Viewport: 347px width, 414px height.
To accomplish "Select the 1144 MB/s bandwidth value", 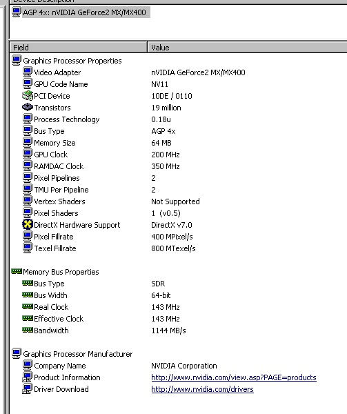I will 168,331.
